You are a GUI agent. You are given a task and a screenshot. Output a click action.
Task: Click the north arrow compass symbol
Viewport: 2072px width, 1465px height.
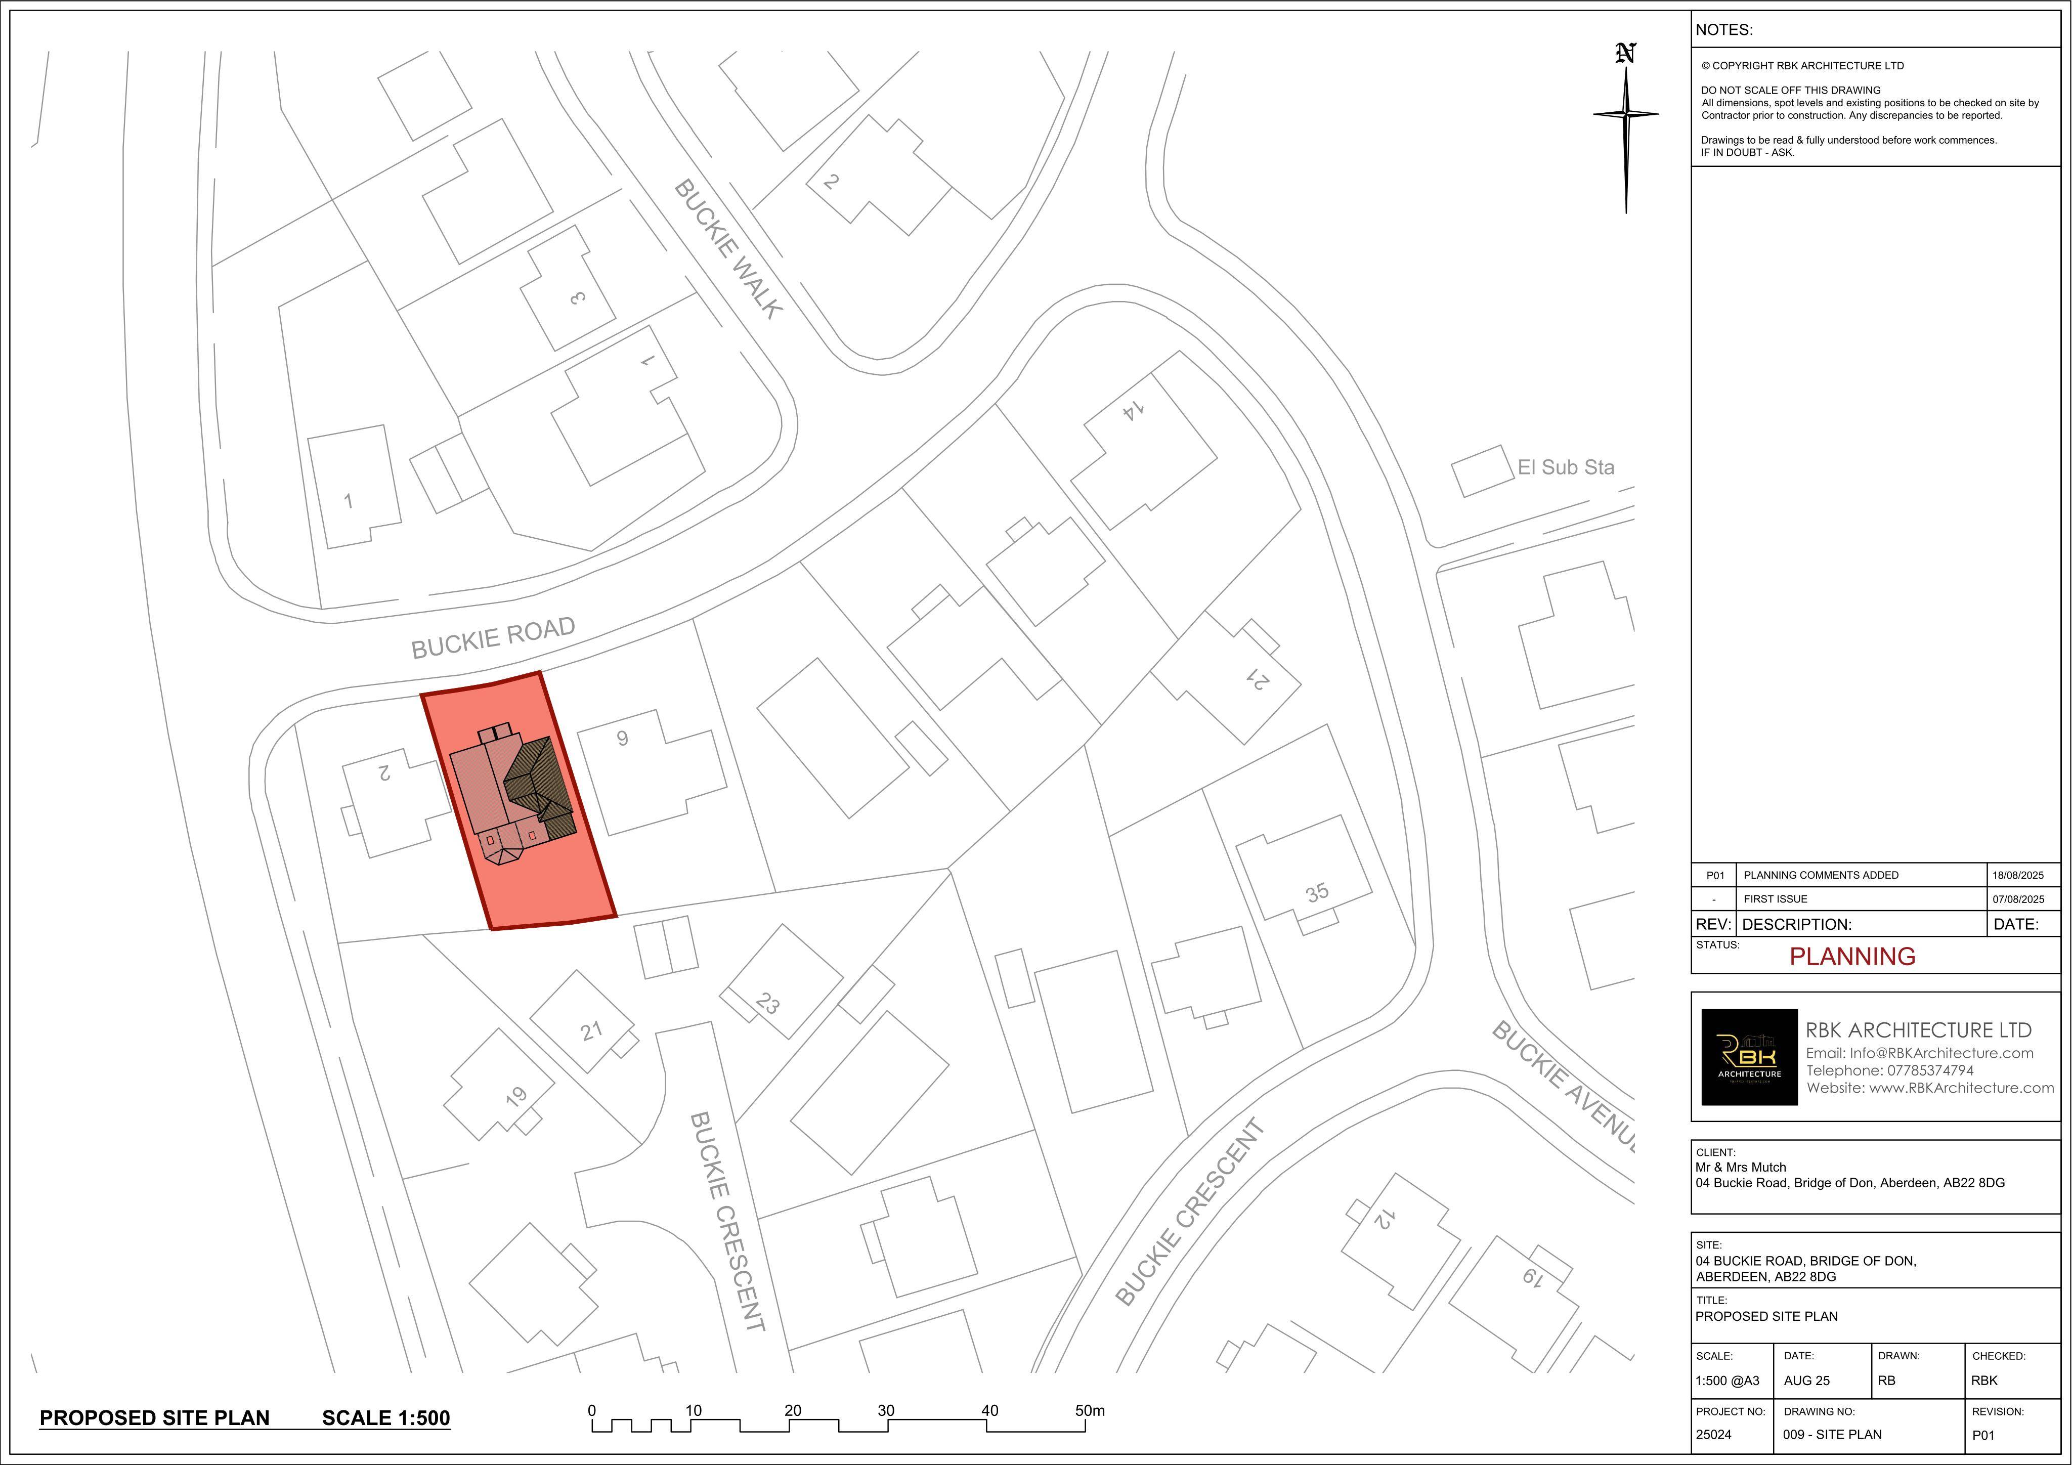(x=1626, y=128)
